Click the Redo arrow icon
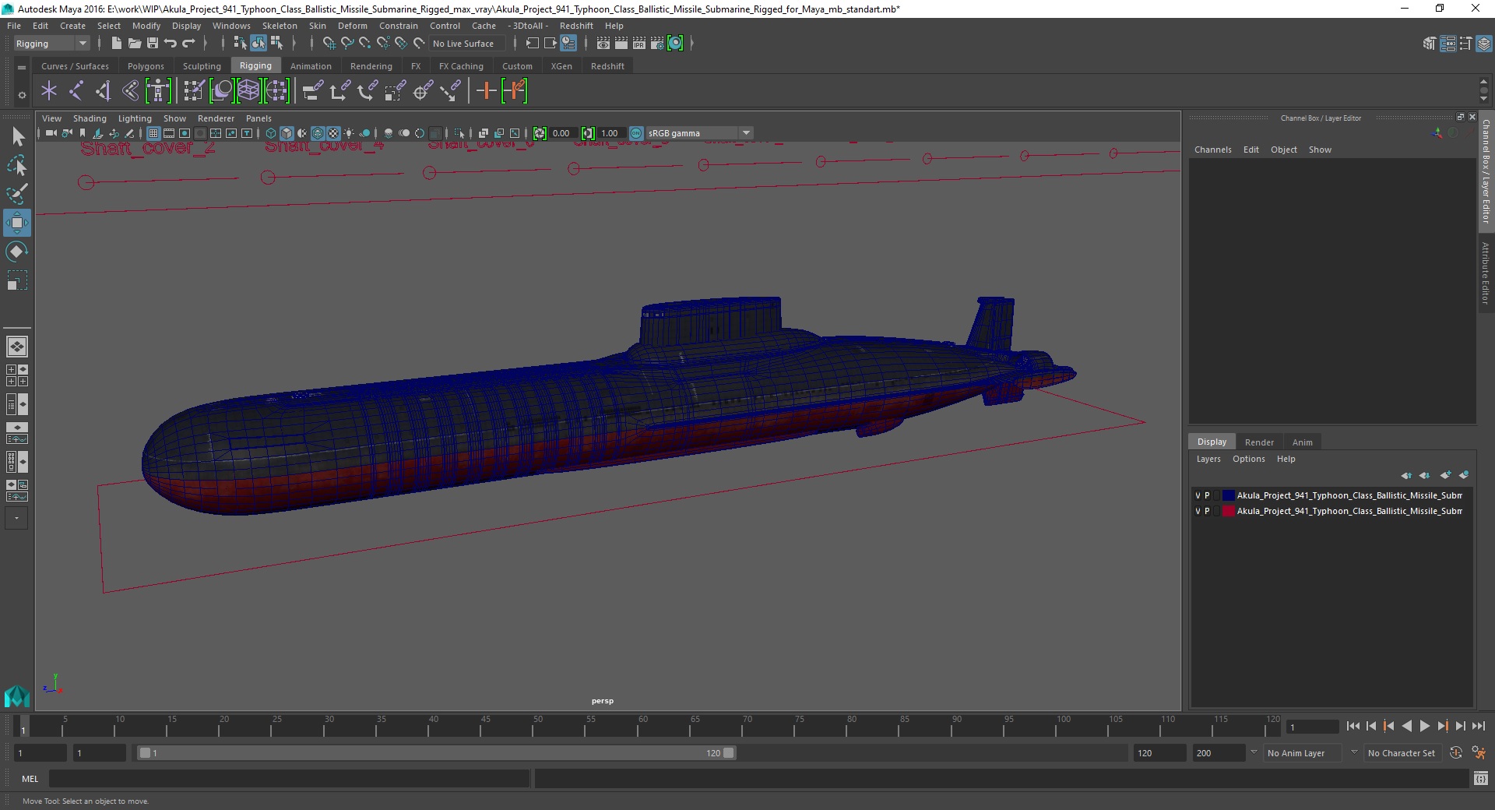Image resolution: width=1495 pixels, height=810 pixels. tap(188, 44)
